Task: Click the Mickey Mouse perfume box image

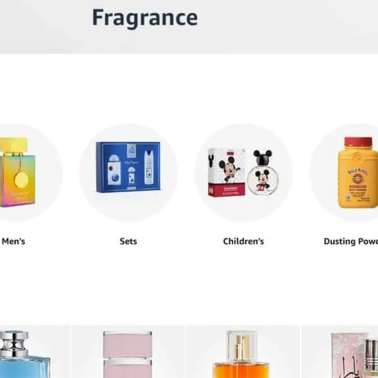Action: click(226, 173)
